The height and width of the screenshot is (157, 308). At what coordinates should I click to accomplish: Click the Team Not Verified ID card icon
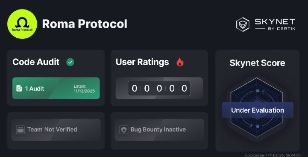(x=20, y=130)
